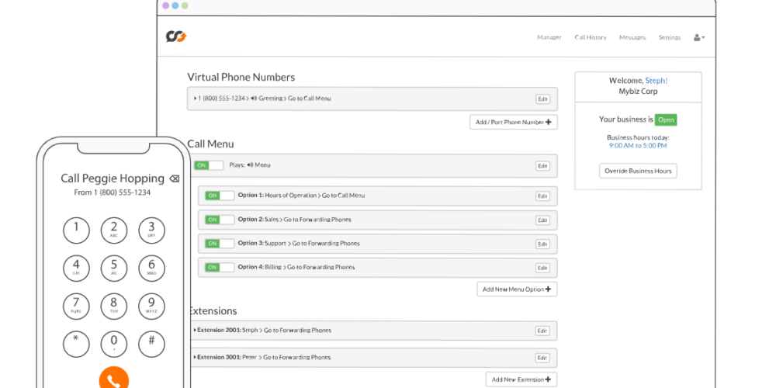Expand the Extension 2001 Steph row
776x388 pixels.
click(194, 331)
